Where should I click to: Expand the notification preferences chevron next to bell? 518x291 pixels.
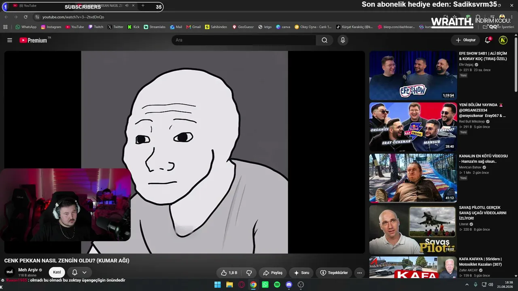point(84,272)
